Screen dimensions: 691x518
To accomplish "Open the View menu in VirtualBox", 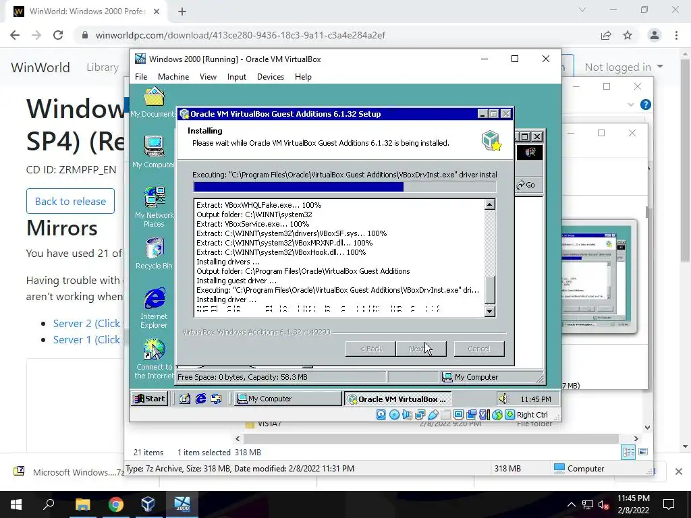I will [208, 77].
